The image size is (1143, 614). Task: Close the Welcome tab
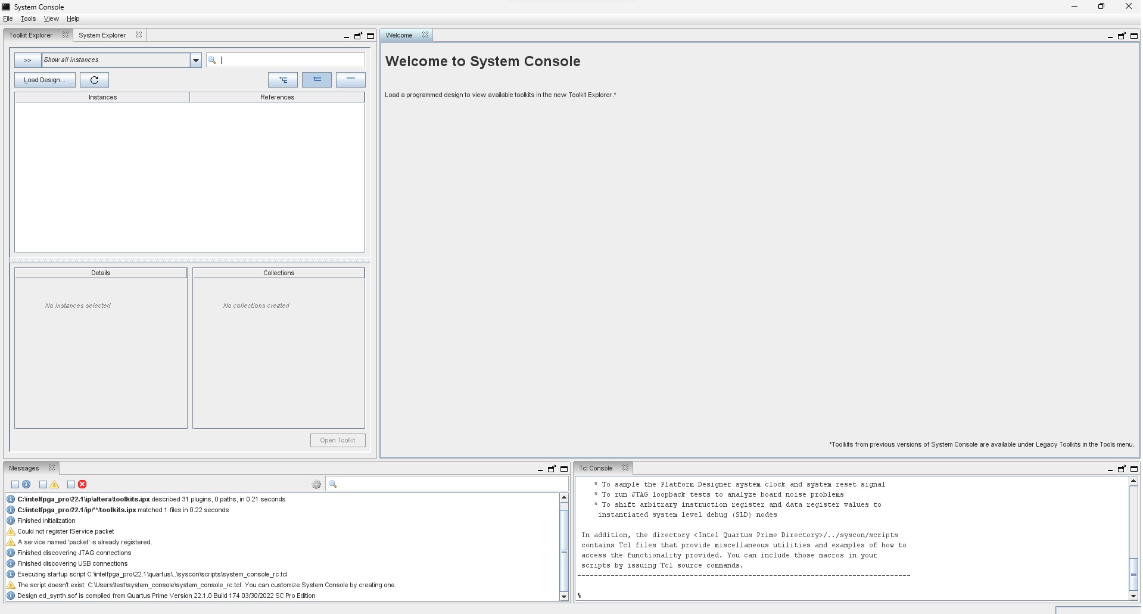(x=425, y=35)
